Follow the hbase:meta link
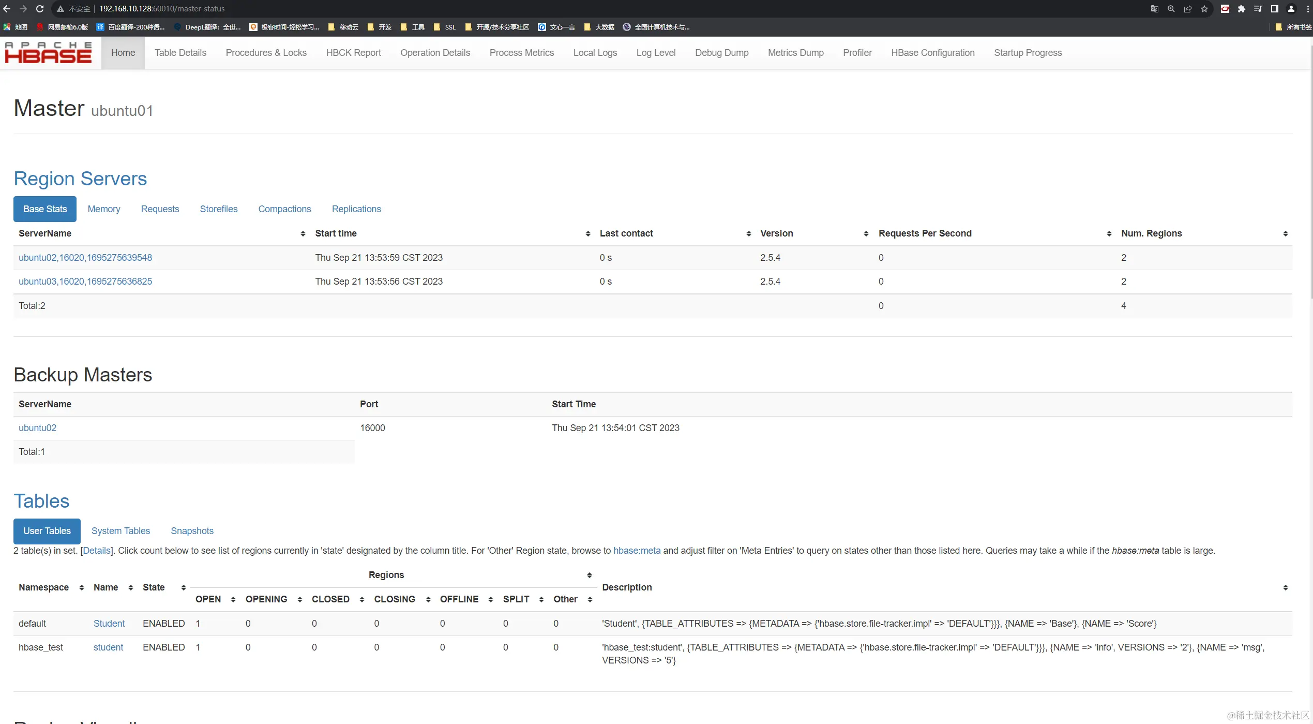The width and height of the screenshot is (1313, 724). point(637,551)
